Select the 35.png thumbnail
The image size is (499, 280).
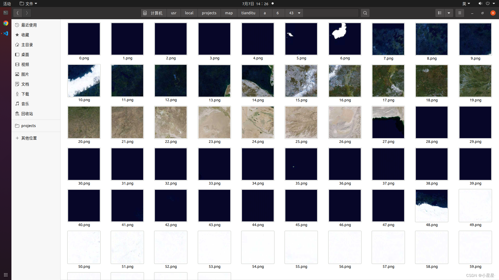tap(301, 164)
